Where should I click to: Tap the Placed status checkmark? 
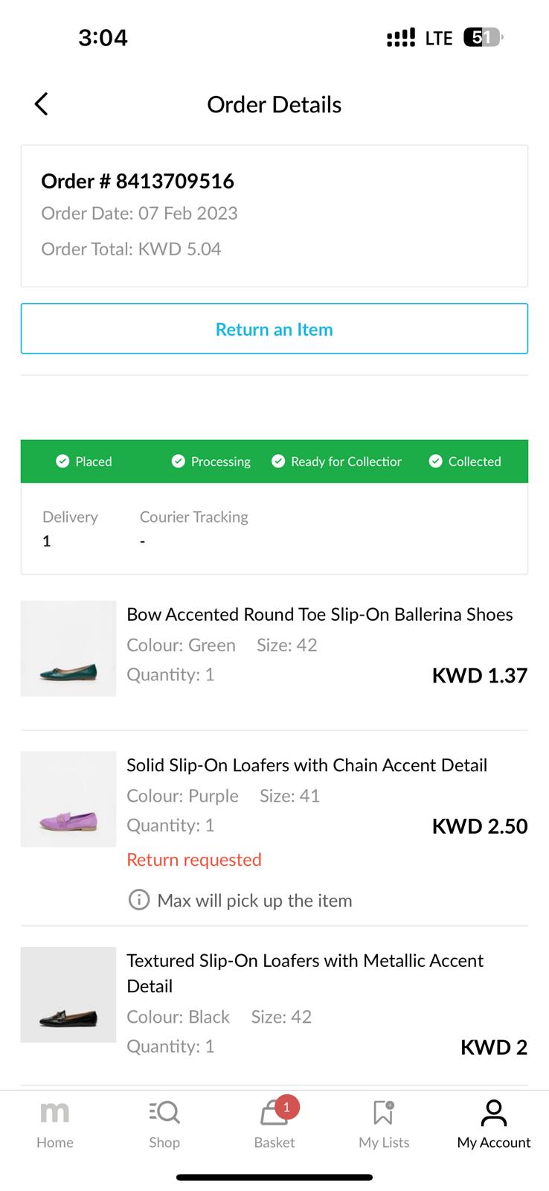point(62,462)
